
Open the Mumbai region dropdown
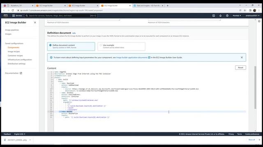coord(237,16)
